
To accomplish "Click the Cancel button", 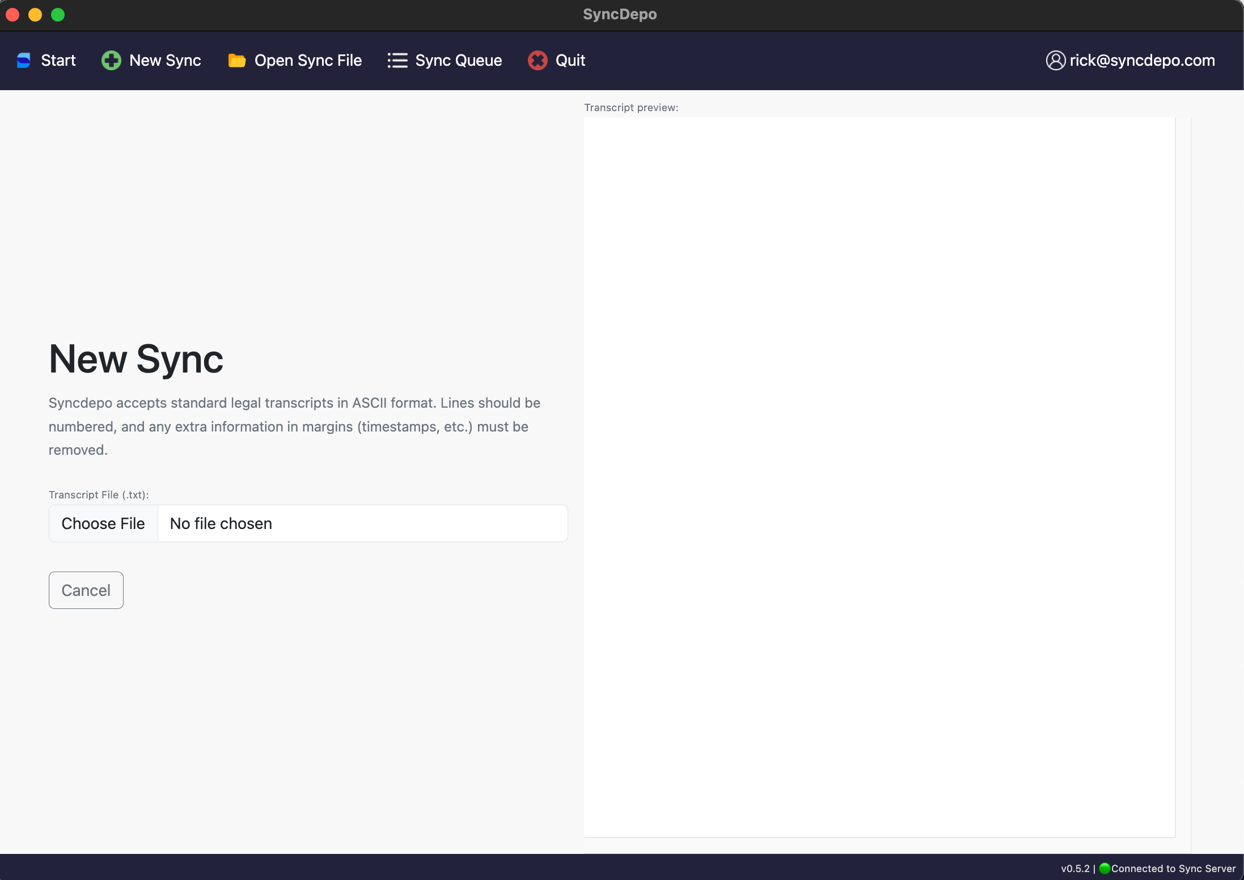I will point(86,590).
